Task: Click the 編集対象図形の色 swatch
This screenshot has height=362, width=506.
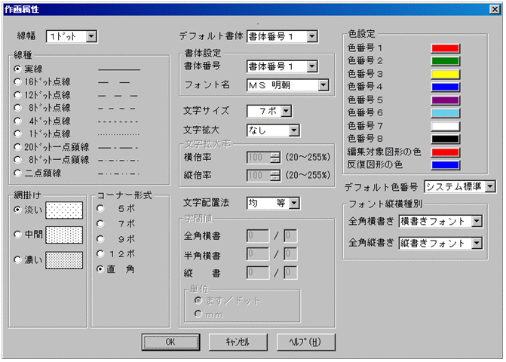Action: (x=446, y=152)
